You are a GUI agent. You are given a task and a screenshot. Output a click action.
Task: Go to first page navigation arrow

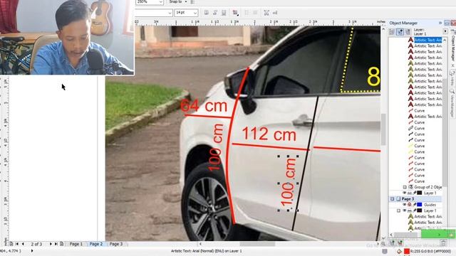point(17,244)
